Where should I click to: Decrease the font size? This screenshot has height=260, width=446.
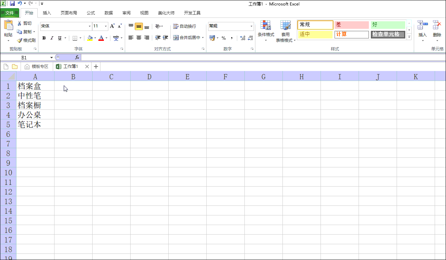(120, 26)
